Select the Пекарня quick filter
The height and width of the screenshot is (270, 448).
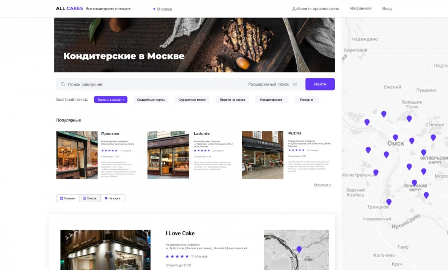click(306, 100)
